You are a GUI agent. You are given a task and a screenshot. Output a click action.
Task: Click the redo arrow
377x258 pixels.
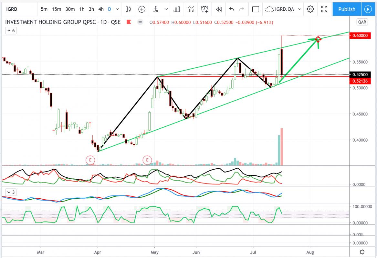(x=242, y=9)
